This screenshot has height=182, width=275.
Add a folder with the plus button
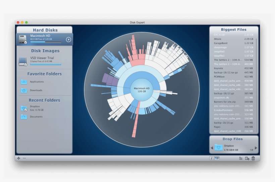(x=18, y=158)
